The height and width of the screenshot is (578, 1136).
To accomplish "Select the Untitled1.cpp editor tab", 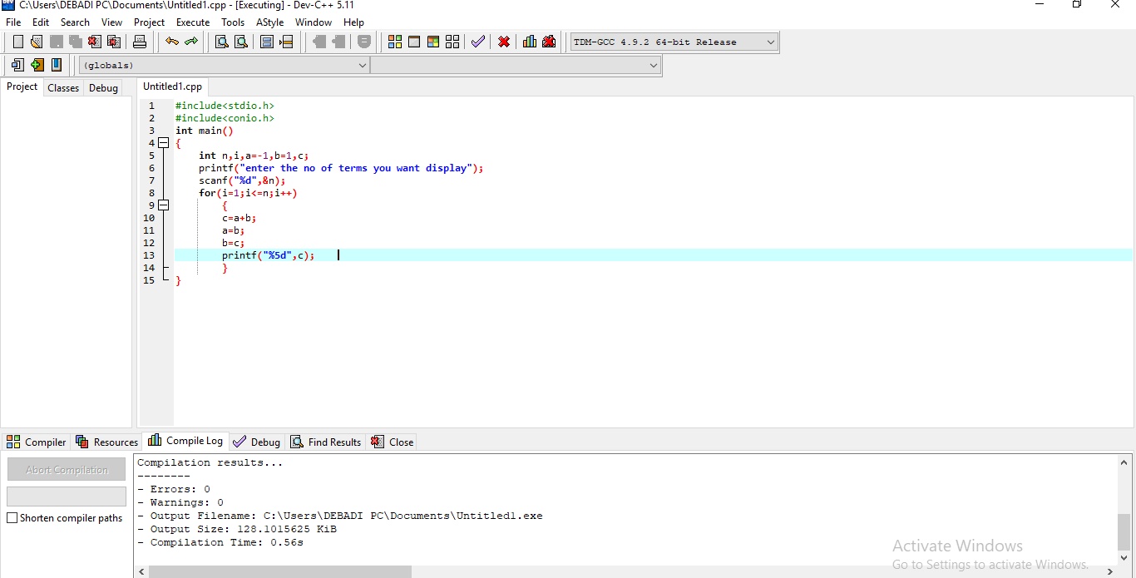I will tap(172, 86).
